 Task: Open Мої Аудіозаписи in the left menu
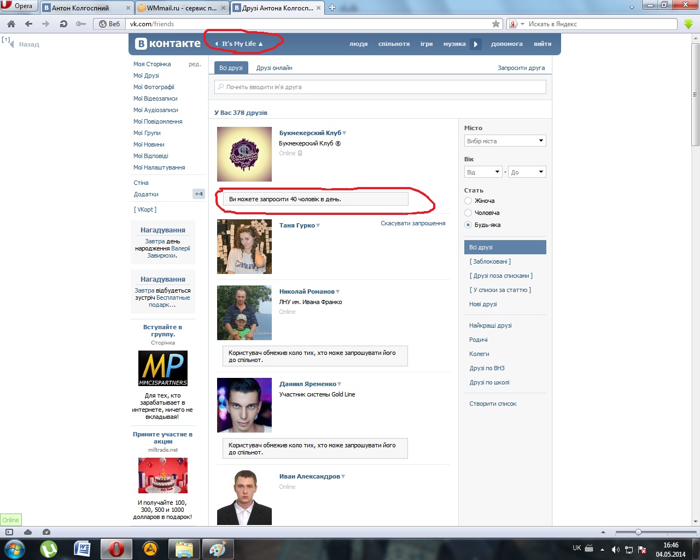156,110
